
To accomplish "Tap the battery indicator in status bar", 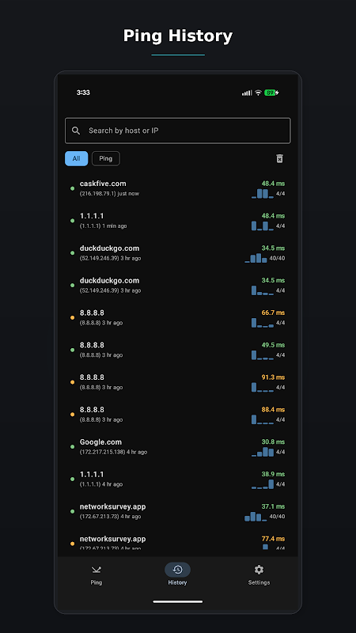I will [271, 93].
